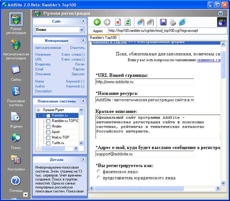Image resolution: width=230 pixels, height=201 pixels.
Task: Go back with the green arrow
Action: (x=97, y=22)
